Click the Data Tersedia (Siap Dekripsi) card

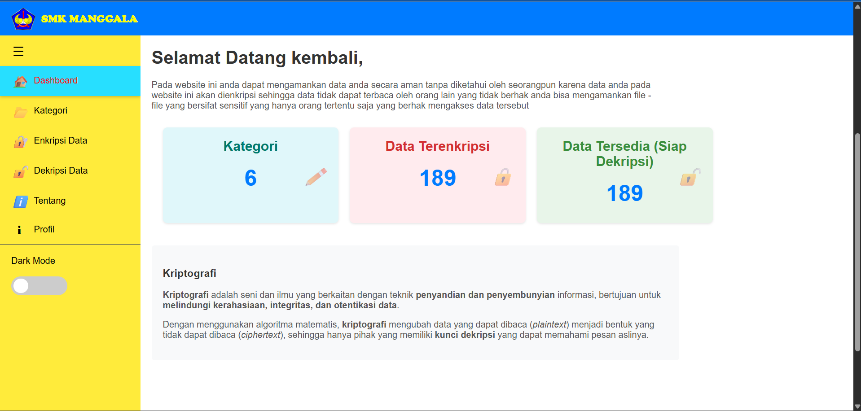point(624,175)
